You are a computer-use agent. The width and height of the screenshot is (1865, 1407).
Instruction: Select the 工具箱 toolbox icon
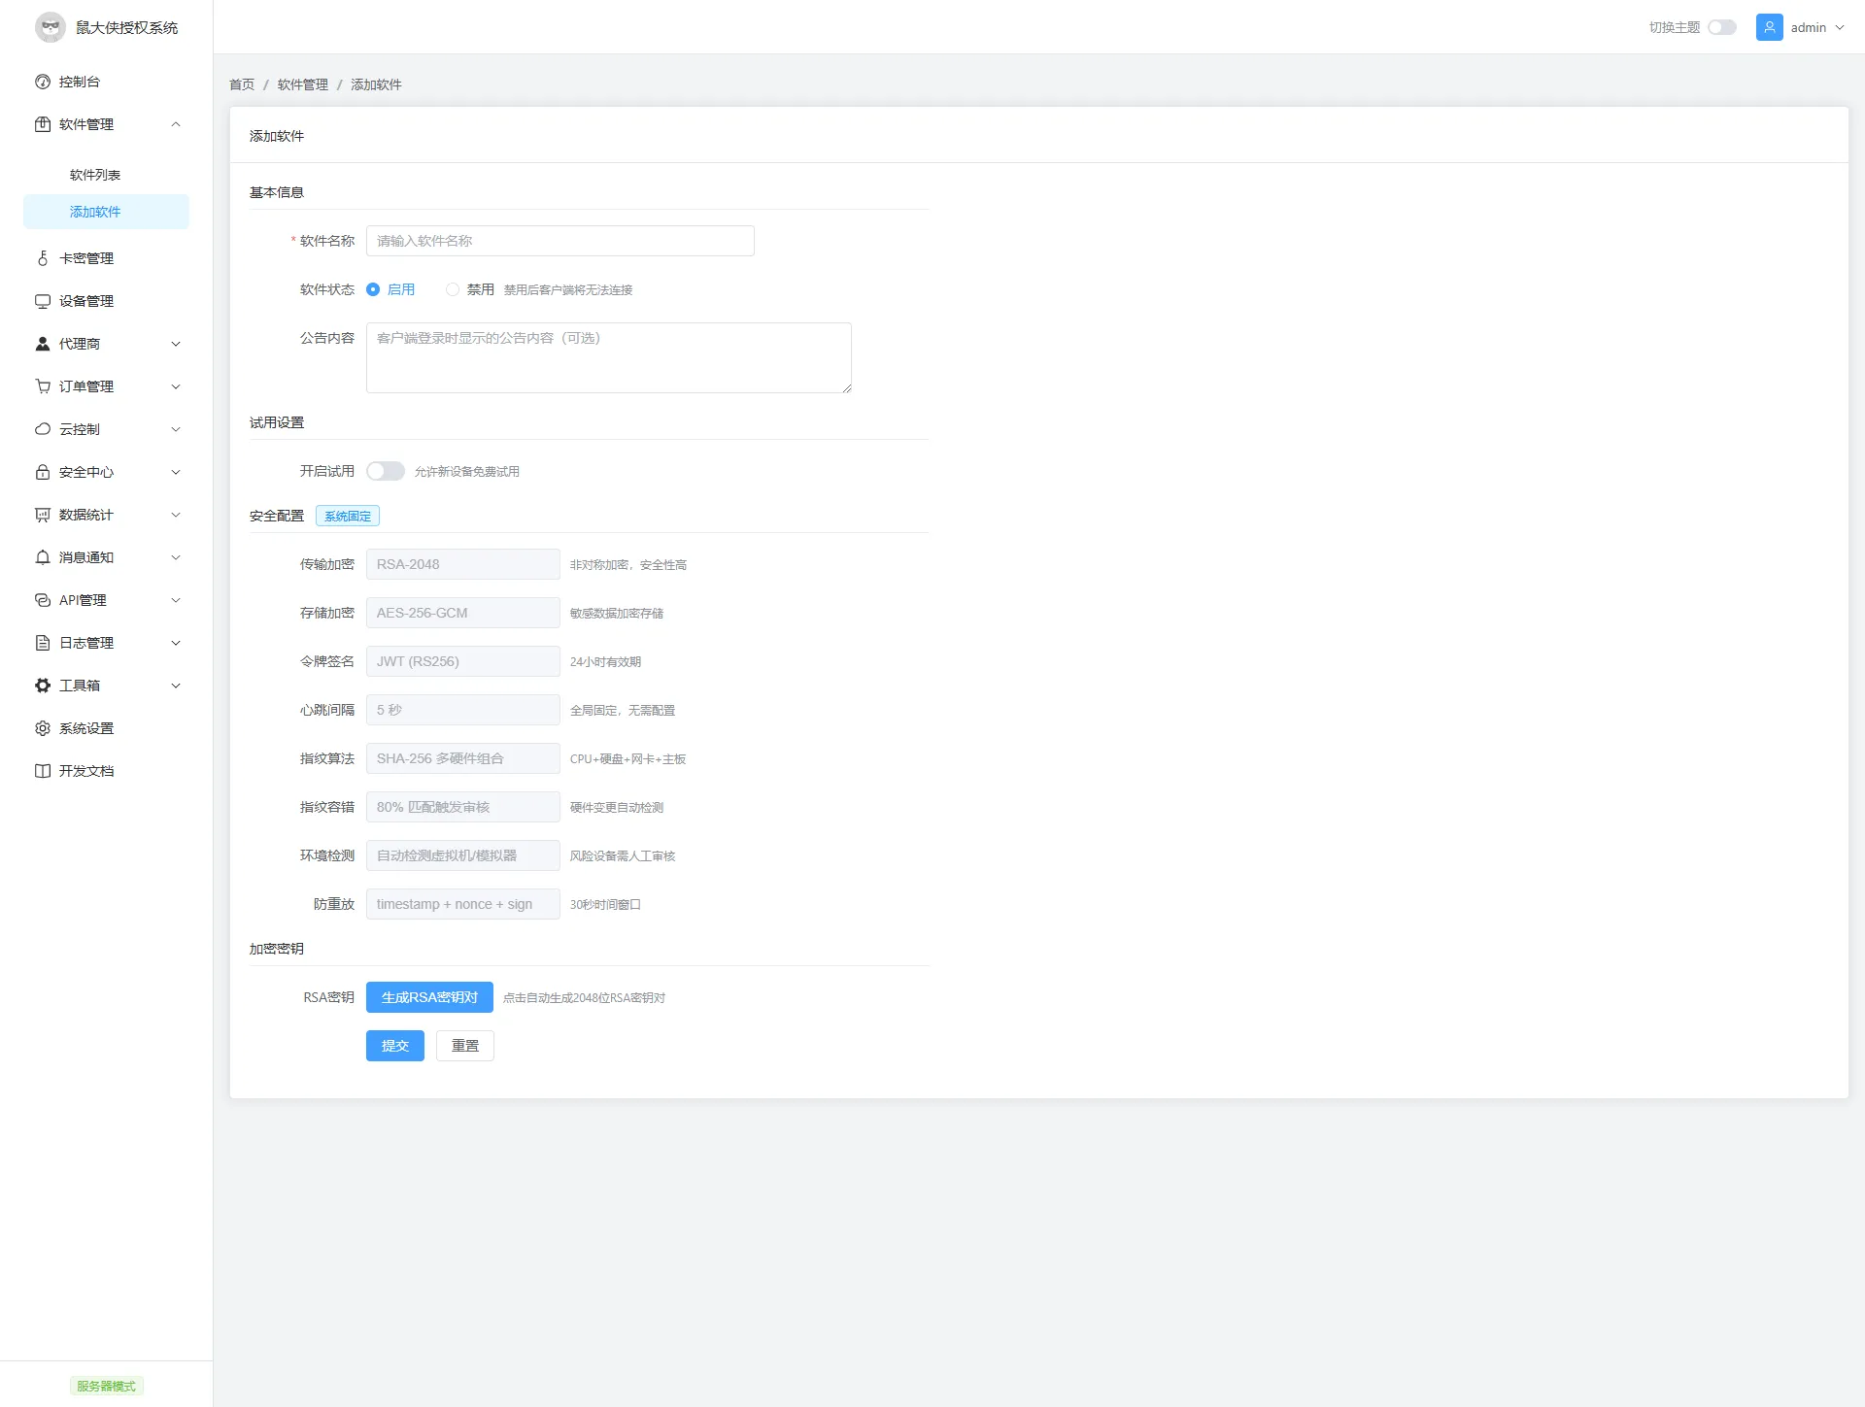pos(42,685)
